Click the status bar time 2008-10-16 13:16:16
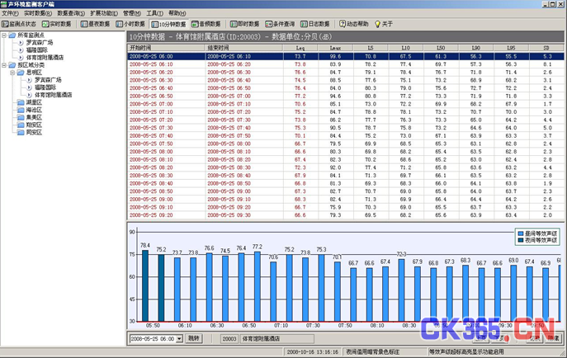Screen dimensions: 567x358 [x=313, y=352]
